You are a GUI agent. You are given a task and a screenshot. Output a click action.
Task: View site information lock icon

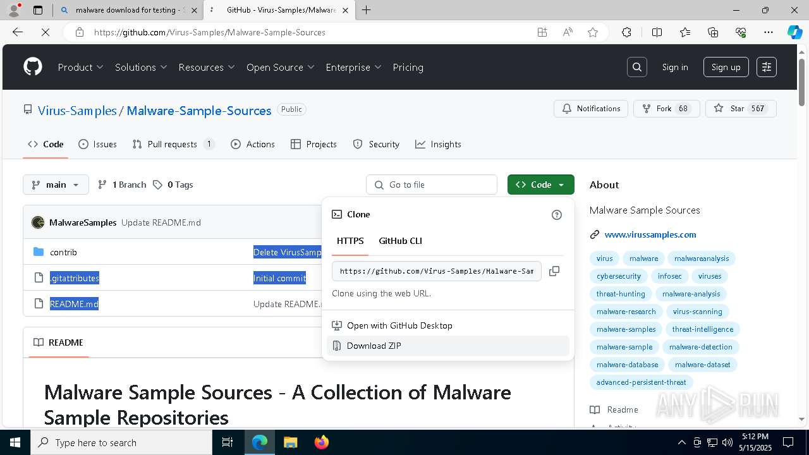(79, 32)
